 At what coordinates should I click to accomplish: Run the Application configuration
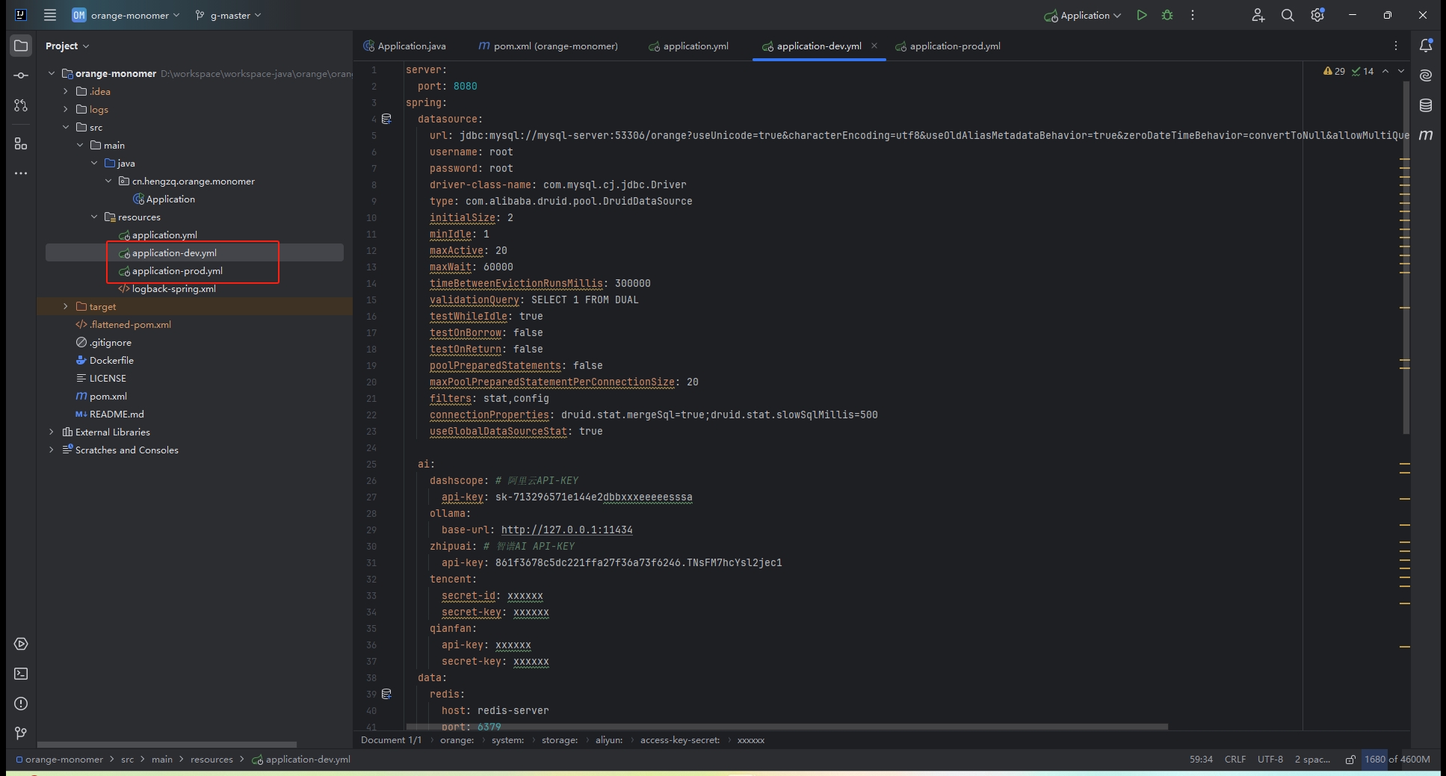[1142, 15]
